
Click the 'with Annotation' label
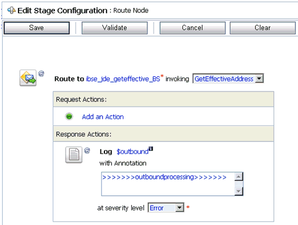123,163
